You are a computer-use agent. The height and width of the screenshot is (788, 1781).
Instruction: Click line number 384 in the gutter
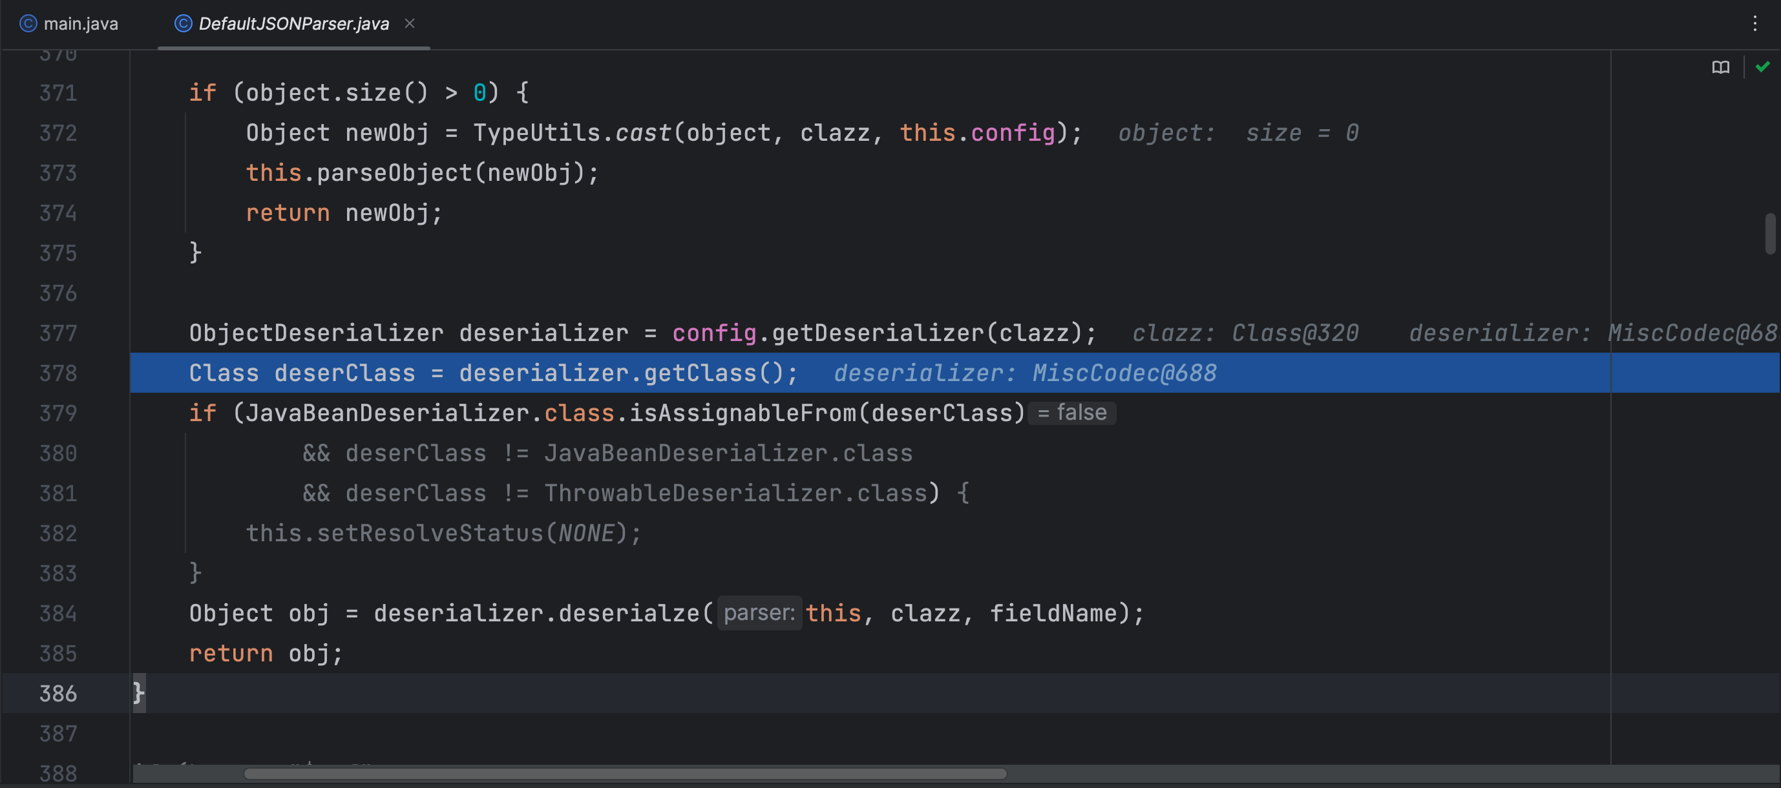pos(58,613)
